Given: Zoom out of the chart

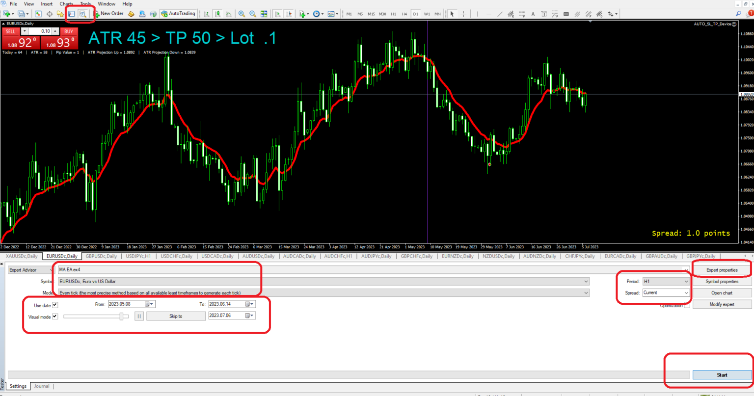Looking at the screenshot, I should point(253,14).
